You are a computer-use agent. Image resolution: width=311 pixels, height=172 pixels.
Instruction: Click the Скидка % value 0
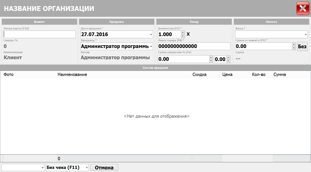point(5,46)
